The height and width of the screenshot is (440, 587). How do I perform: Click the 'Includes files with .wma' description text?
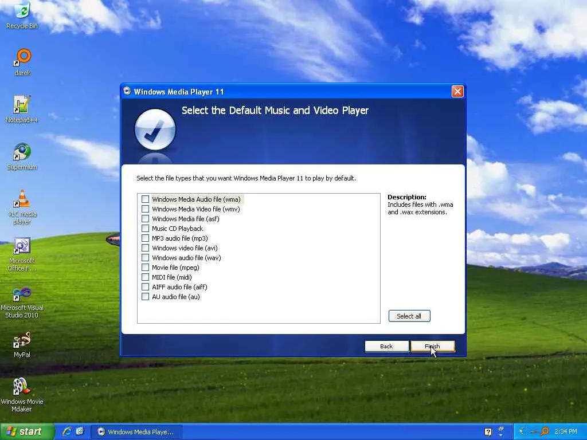(420, 209)
